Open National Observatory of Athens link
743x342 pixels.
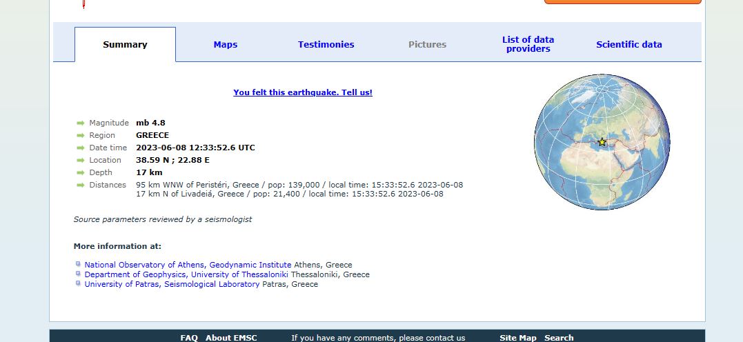coord(188,265)
